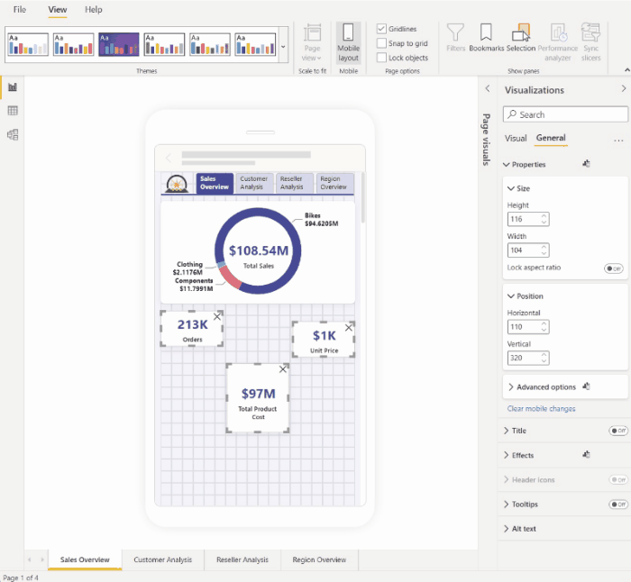Click the Horizontal position field

point(527,327)
